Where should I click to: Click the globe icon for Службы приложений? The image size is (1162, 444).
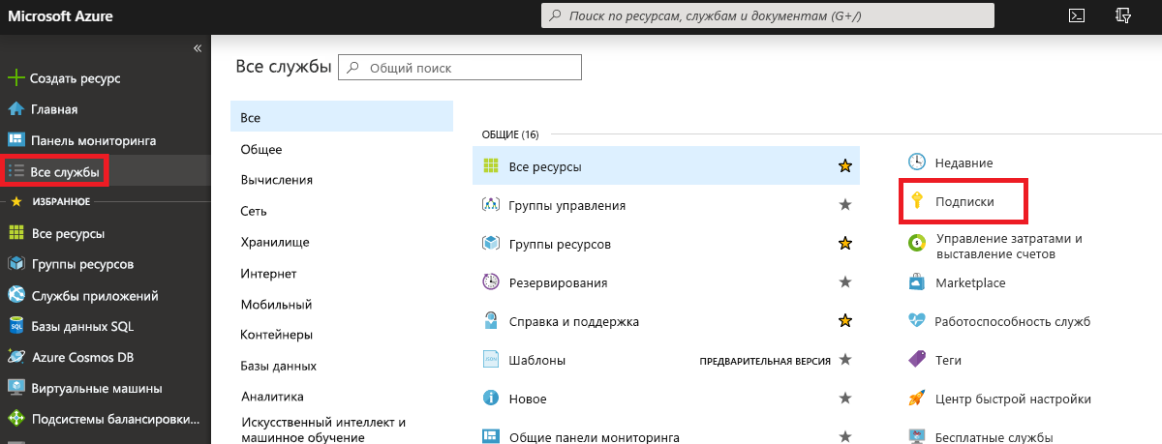tap(15, 295)
